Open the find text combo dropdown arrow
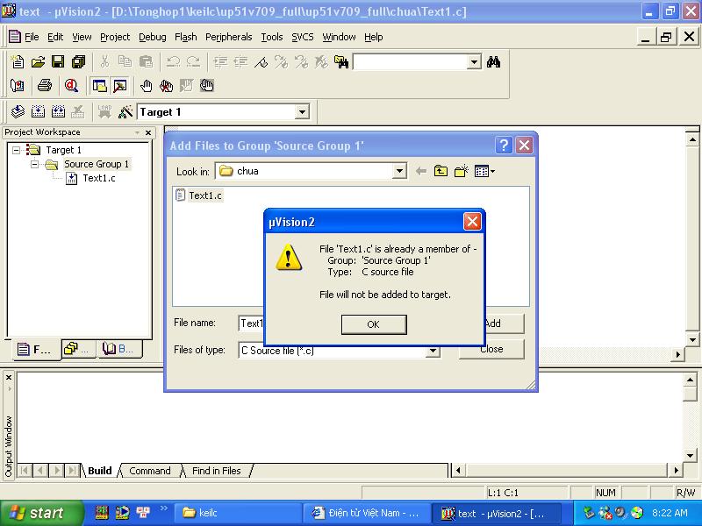702x526 pixels. (x=474, y=61)
